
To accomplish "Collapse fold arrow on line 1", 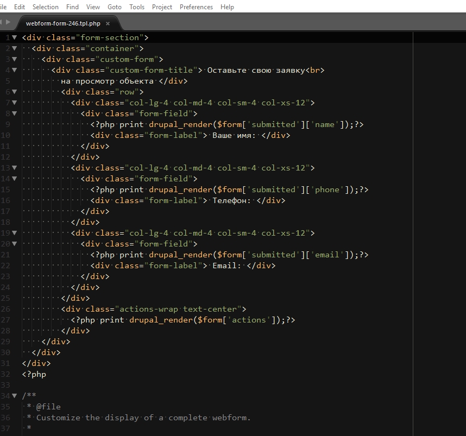I will (14, 37).
